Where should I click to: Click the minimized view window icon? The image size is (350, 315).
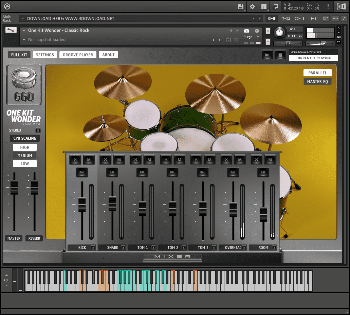click(x=275, y=7)
